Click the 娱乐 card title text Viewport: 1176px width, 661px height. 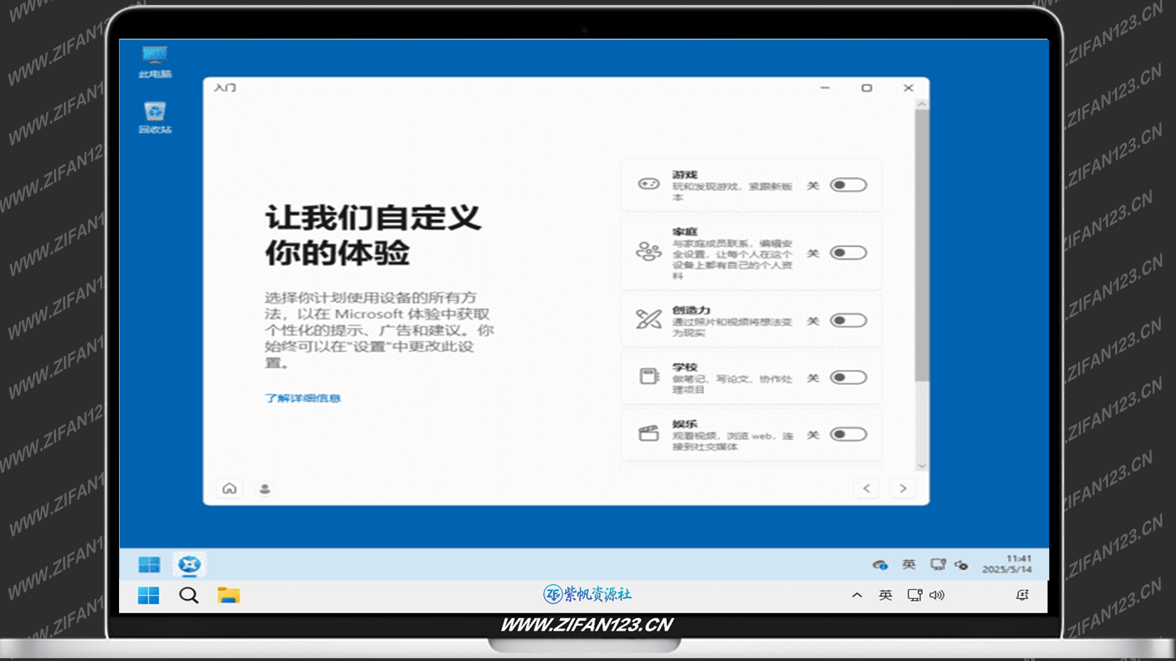685,424
